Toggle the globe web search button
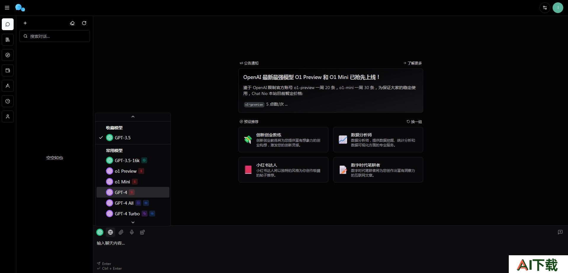Image resolution: width=568 pixels, height=273 pixels. coord(110,232)
